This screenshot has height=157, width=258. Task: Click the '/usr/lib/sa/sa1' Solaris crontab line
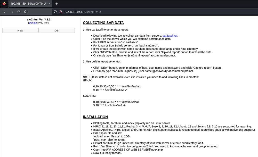pos(116,102)
